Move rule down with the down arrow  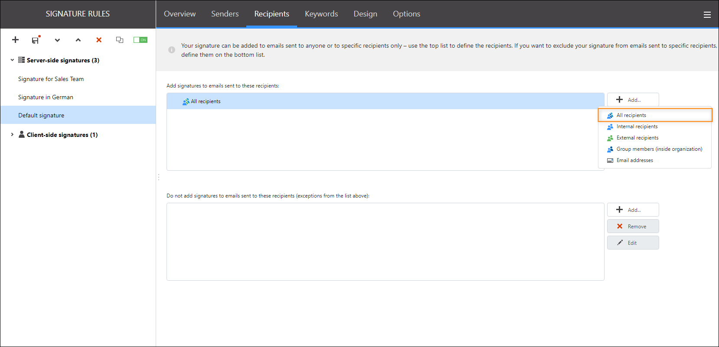click(57, 40)
